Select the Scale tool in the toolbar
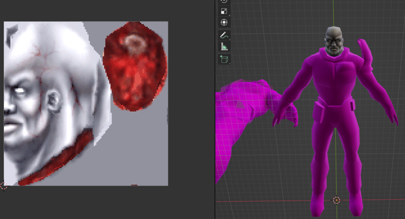 pos(224,11)
